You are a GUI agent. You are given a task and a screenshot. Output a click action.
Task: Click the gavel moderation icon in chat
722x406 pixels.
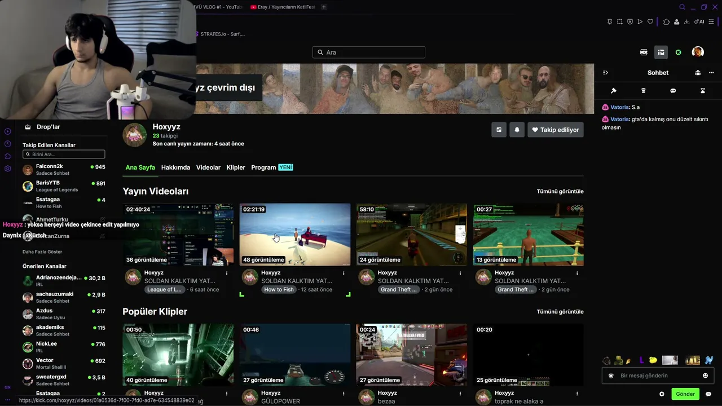pos(614,91)
